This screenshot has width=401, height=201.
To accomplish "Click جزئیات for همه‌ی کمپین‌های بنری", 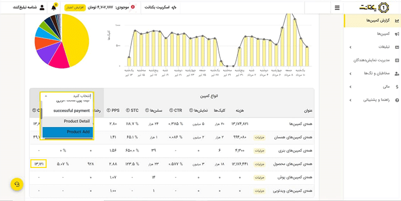I will (x=260, y=151).
